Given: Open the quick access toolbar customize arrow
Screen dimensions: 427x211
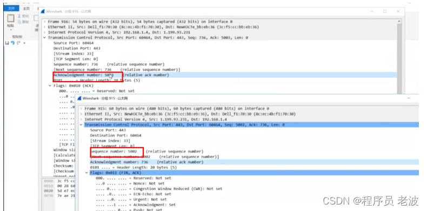Looking at the screenshot, I should coord(24,43).
